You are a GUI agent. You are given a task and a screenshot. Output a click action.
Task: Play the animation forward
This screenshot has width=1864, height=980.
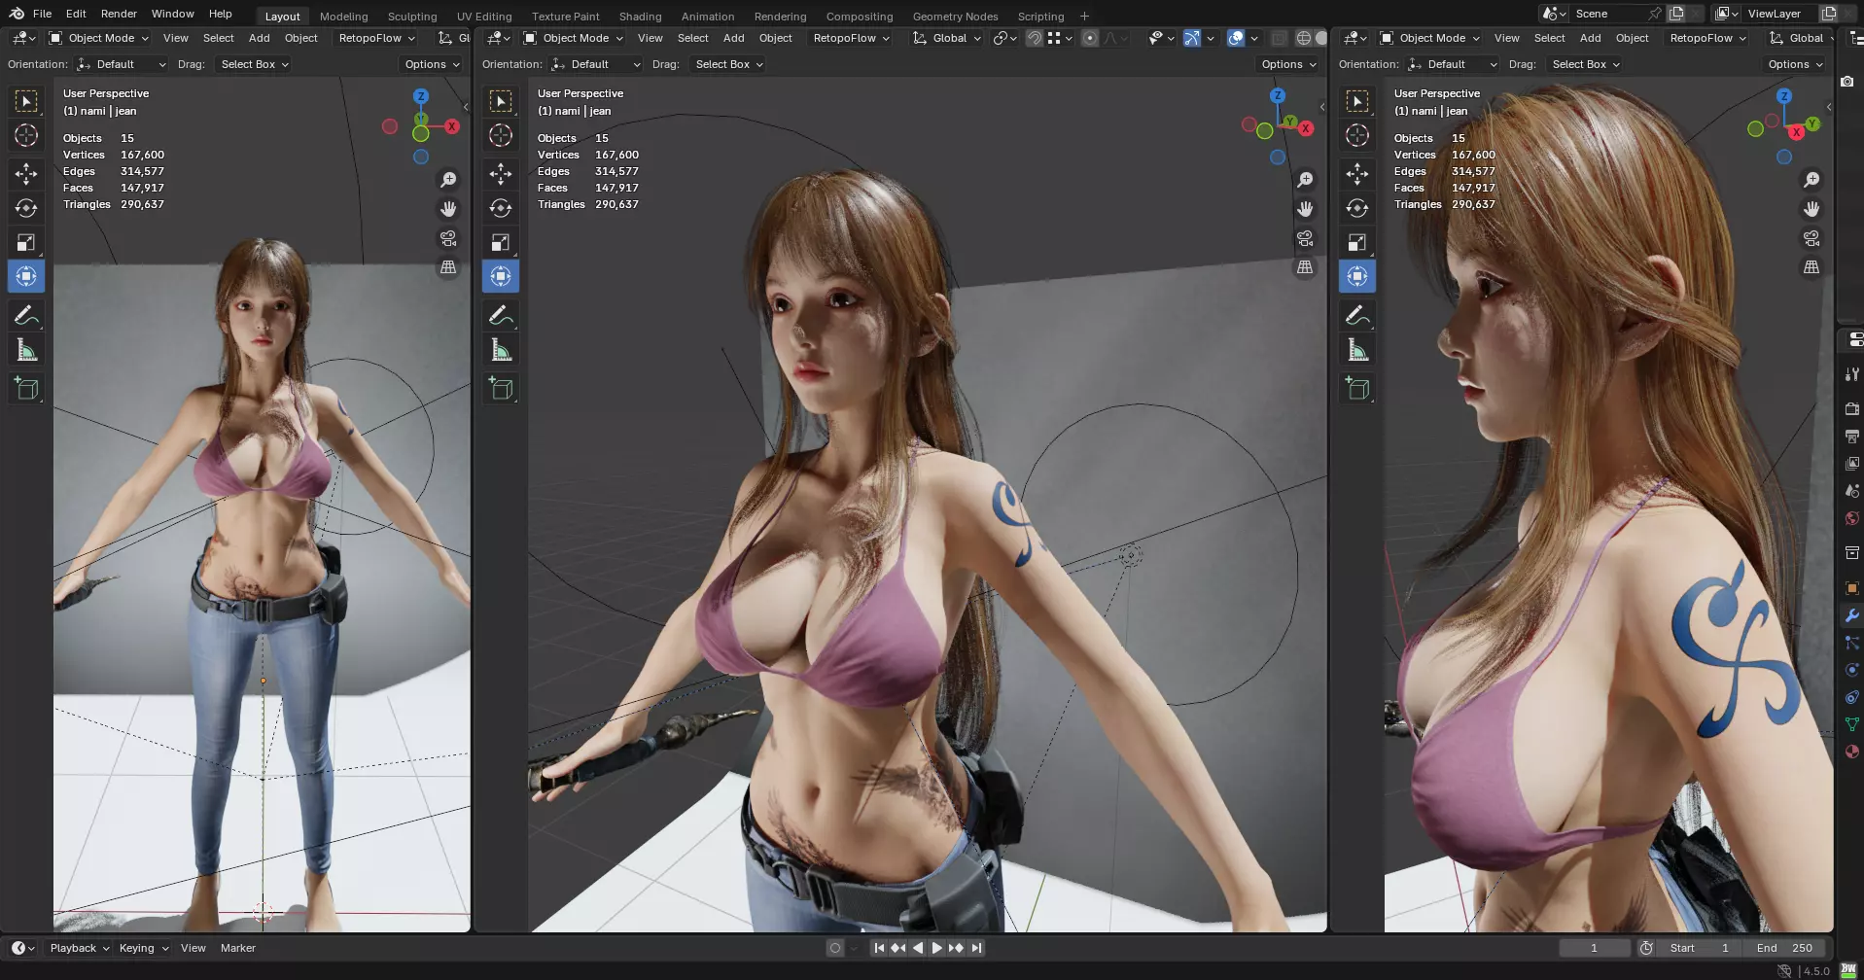click(x=936, y=948)
